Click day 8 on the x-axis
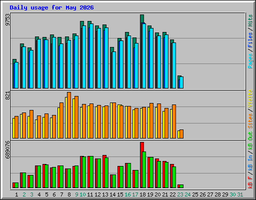 click(69, 194)
